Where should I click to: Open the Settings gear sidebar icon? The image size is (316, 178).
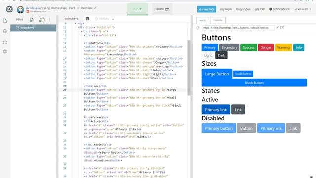(x=5, y=51)
